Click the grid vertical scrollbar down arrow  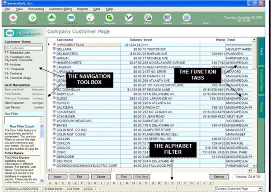coord(254,166)
